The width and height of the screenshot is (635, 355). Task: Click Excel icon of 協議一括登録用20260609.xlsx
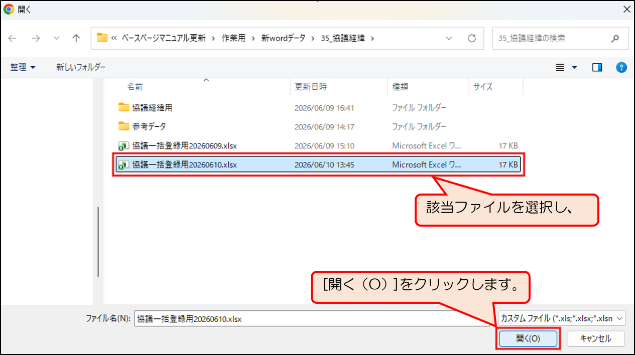tap(123, 145)
